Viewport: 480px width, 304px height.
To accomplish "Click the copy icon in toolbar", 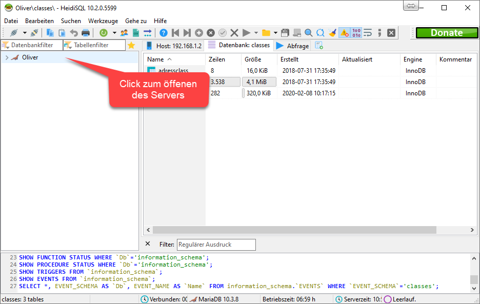I will coord(50,33).
